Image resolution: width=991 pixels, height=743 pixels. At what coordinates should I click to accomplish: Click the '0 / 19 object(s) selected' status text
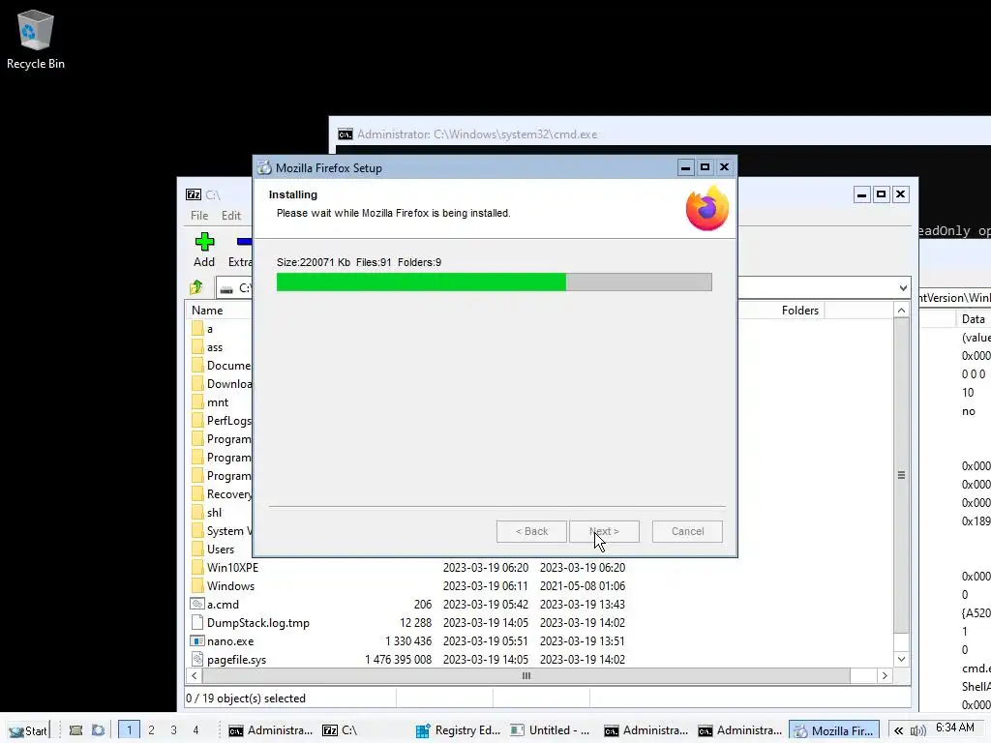click(x=246, y=698)
